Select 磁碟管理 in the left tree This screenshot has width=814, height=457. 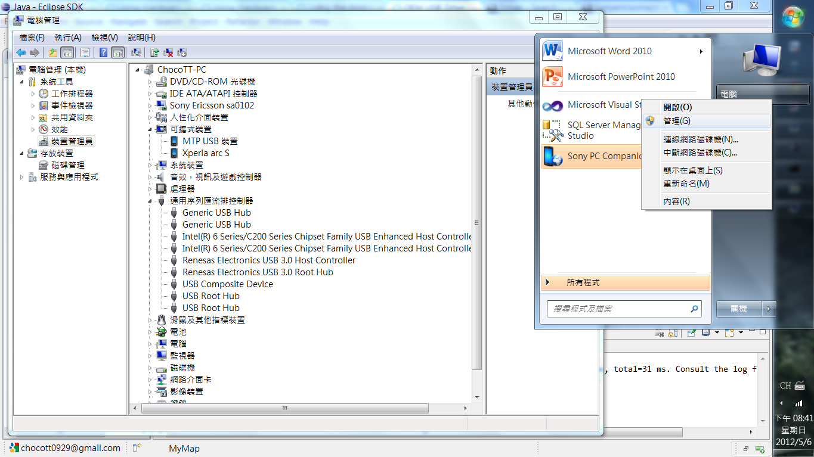pyautogui.click(x=68, y=165)
